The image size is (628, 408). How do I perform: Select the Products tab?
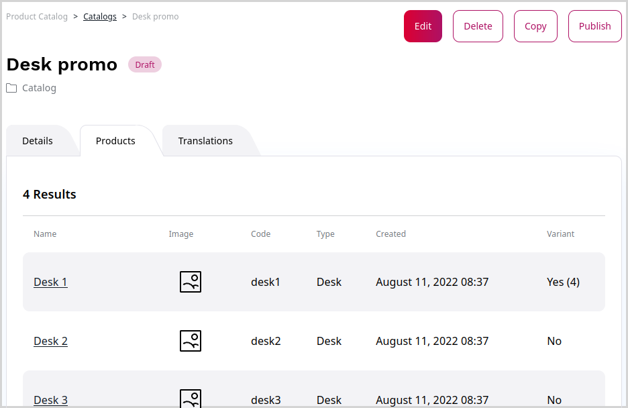pyautogui.click(x=115, y=141)
